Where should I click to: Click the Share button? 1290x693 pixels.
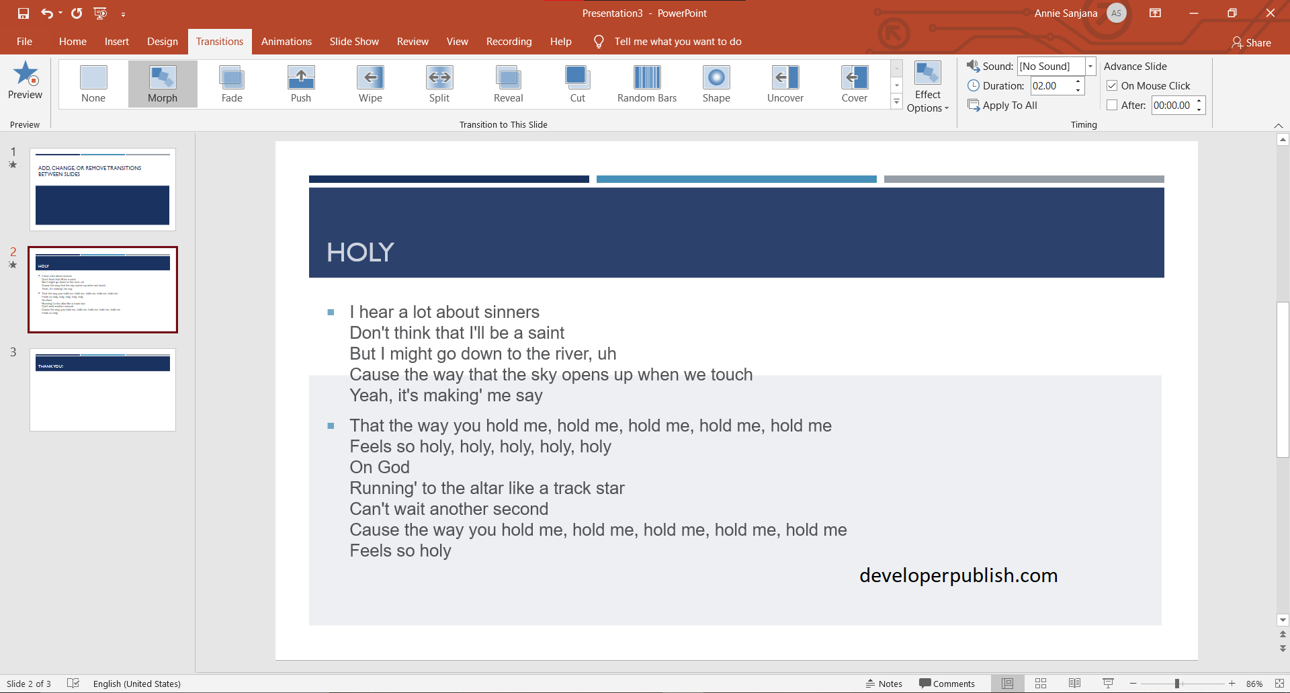[x=1251, y=42]
